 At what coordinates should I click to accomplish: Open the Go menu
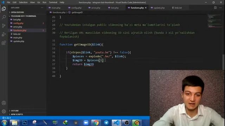pyautogui.click(x=39, y=2)
